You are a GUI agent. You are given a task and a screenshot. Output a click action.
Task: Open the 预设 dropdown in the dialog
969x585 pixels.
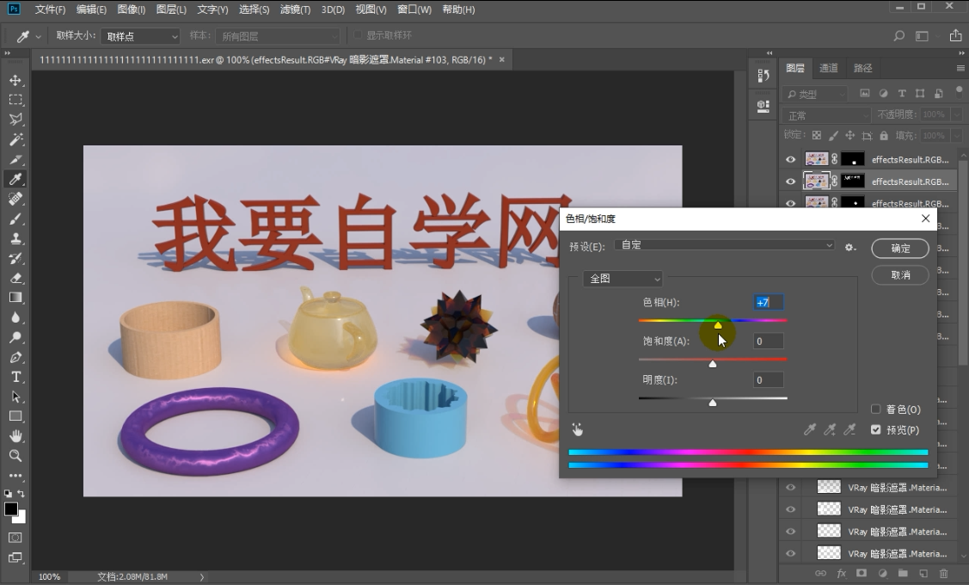tap(725, 245)
